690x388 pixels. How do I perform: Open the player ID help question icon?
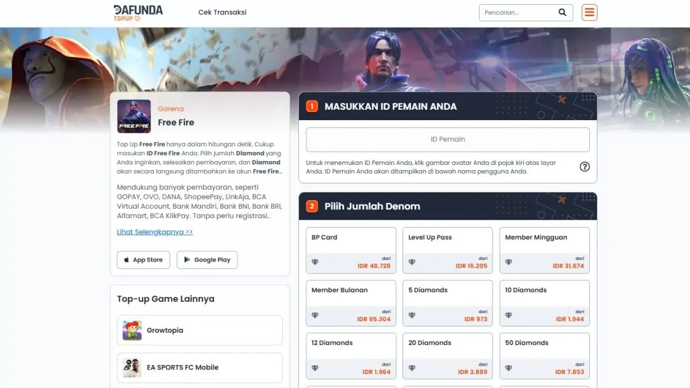click(x=585, y=167)
